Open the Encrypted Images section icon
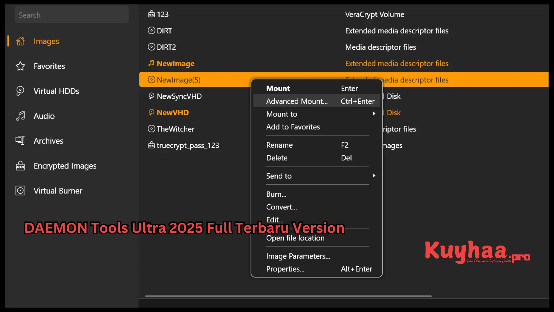The image size is (554, 312). 20,166
